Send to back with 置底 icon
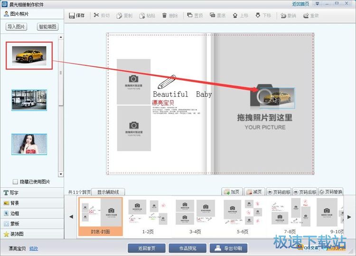The width and height of the screenshot is (356, 256). point(212,15)
